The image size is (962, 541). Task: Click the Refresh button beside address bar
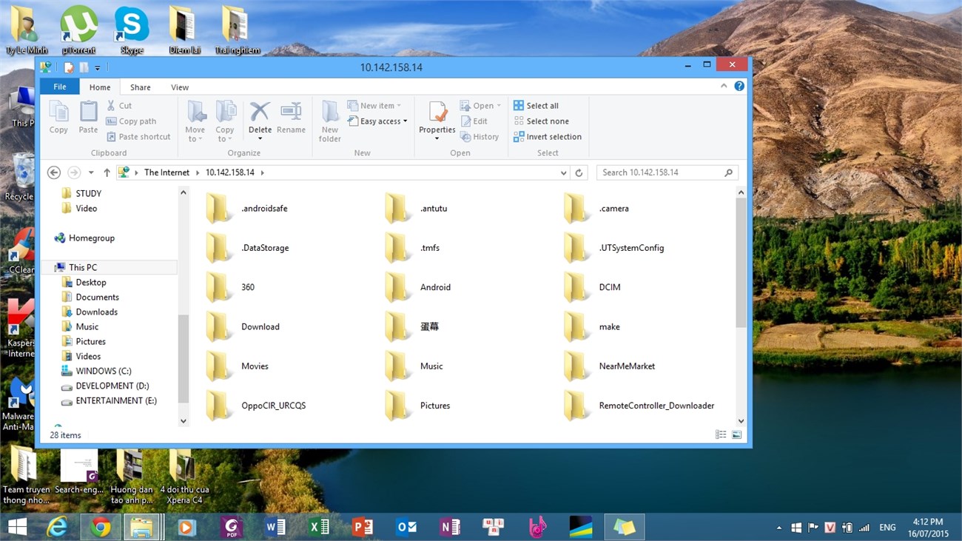(579, 172)
